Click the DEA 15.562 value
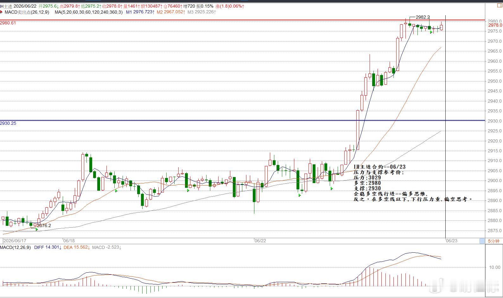Viewport: 503px width, 298px height. (77, 247)
